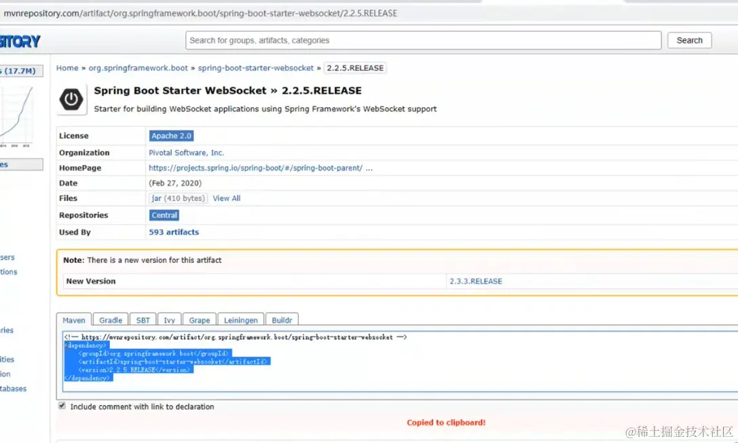Click the 2.2.5.RELEASE breadcrumb badge
The width and height of the screenshot is (738, 443).
point(355,68)
